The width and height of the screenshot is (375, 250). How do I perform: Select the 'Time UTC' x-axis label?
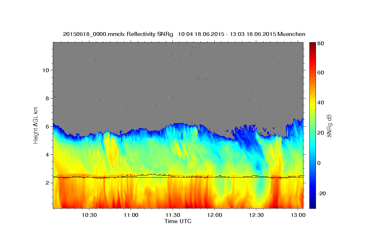178,221
